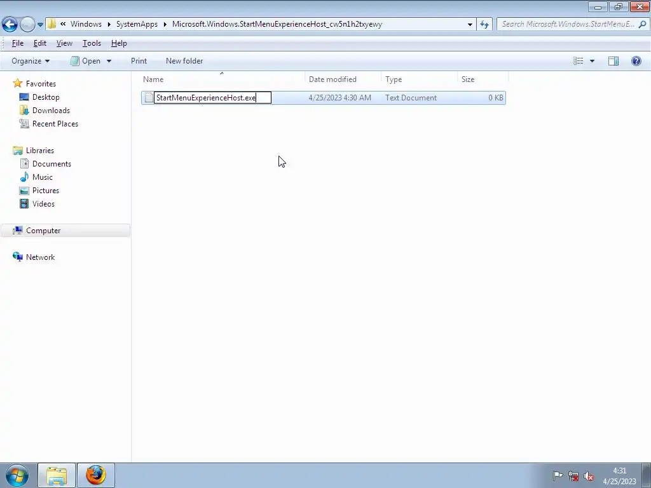Open the Action Center flag icon
The image size is (651, 488).
coord(558,477)
